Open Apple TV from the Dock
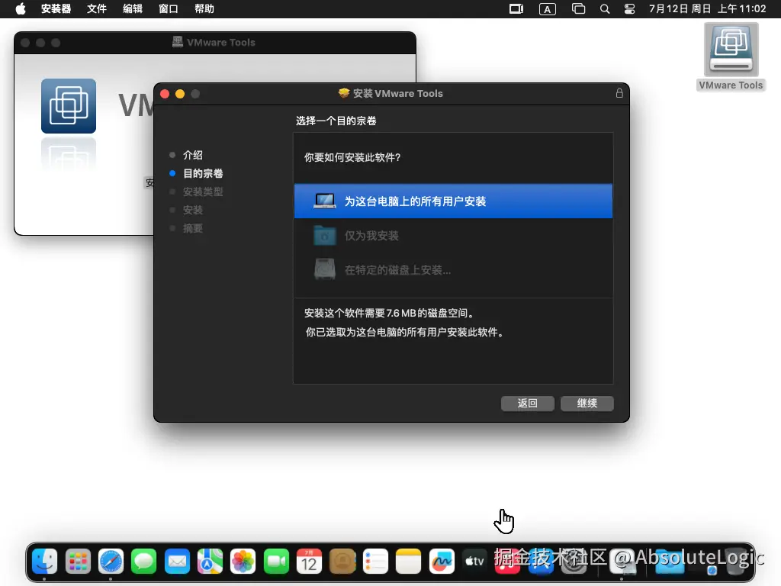Viewport: 781px width, 586px height. [474, 562]
